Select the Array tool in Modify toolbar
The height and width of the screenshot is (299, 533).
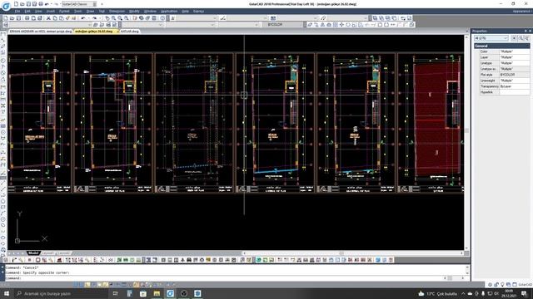[x=335, y=25]
